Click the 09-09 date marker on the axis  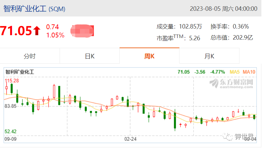10,139
